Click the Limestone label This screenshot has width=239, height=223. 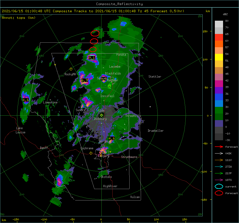pos(50,102)
